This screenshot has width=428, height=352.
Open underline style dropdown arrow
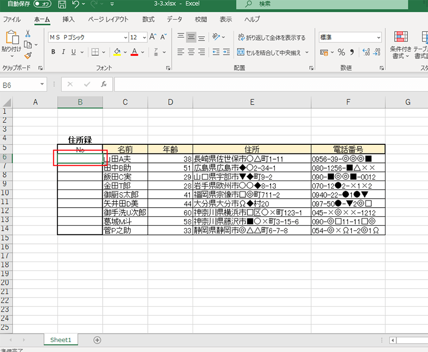82,52
